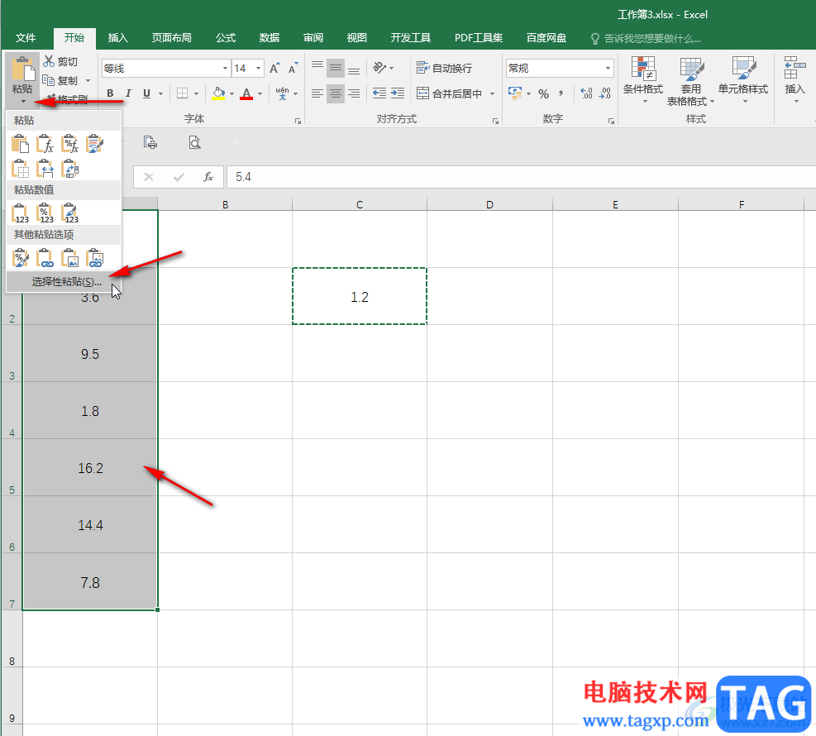Click the borders icon
816x736 pixels.
[x=182, y=93]
